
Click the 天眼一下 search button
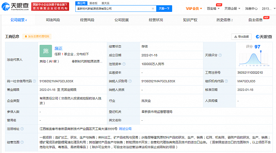[x=164, y=8]
